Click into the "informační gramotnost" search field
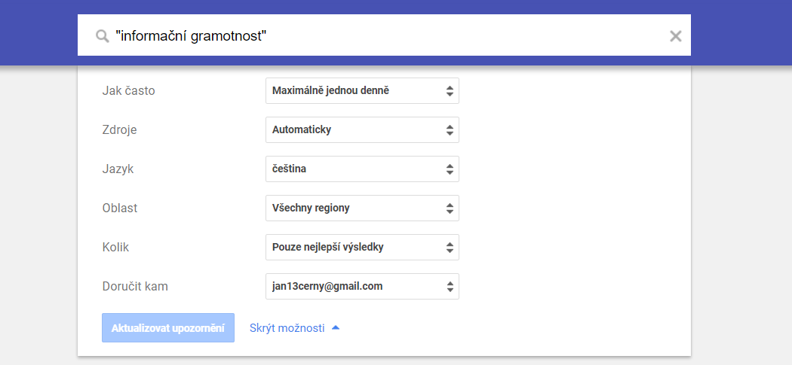Screen dimensions: 792x365 click(x=384, y=35)
